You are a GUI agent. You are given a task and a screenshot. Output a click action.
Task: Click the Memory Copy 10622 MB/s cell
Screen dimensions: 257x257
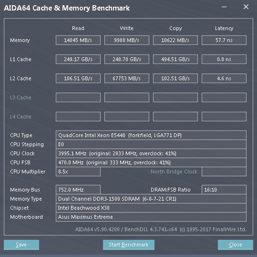(175, 40)
